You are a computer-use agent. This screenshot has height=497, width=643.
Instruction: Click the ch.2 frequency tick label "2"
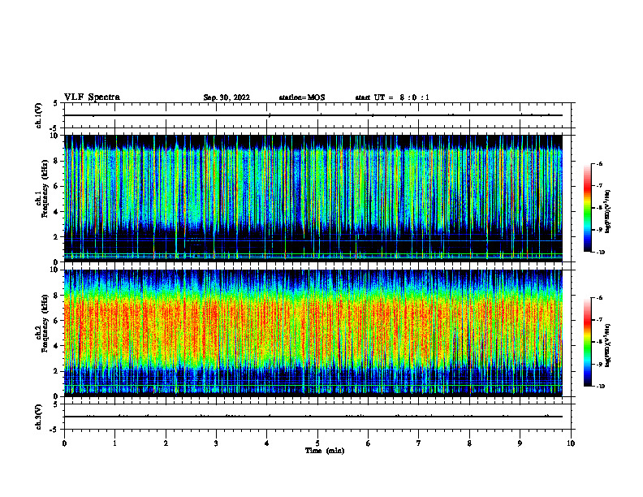coord(57,371)
